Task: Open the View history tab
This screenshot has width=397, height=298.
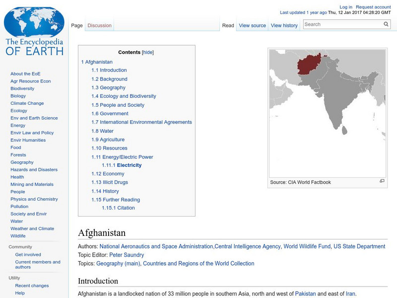Action: [x=284, y=25]
